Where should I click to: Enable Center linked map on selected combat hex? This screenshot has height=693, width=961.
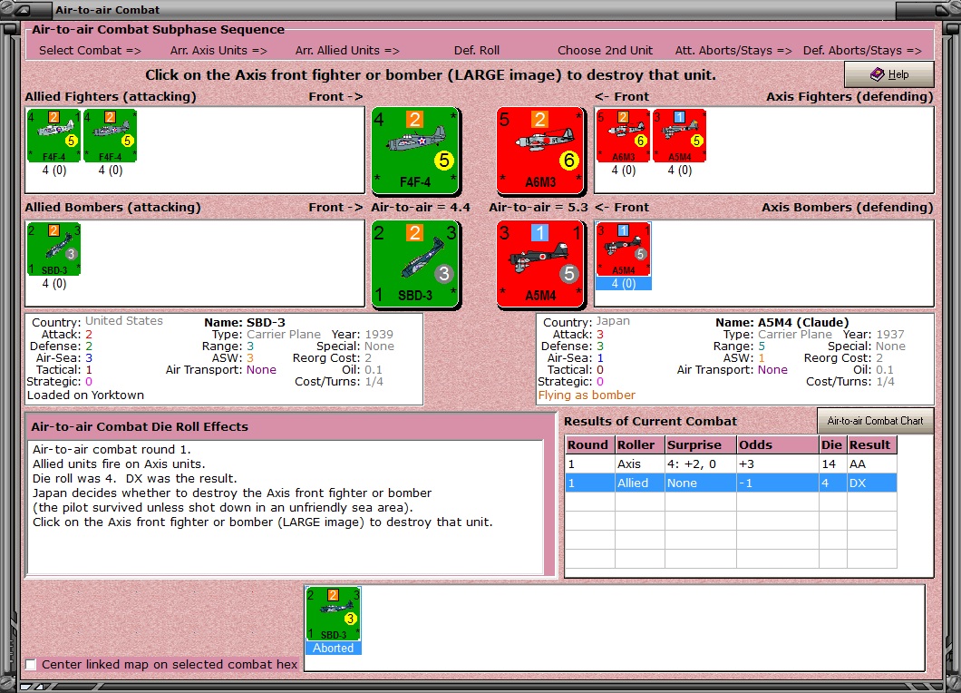(x=31, y=664)
